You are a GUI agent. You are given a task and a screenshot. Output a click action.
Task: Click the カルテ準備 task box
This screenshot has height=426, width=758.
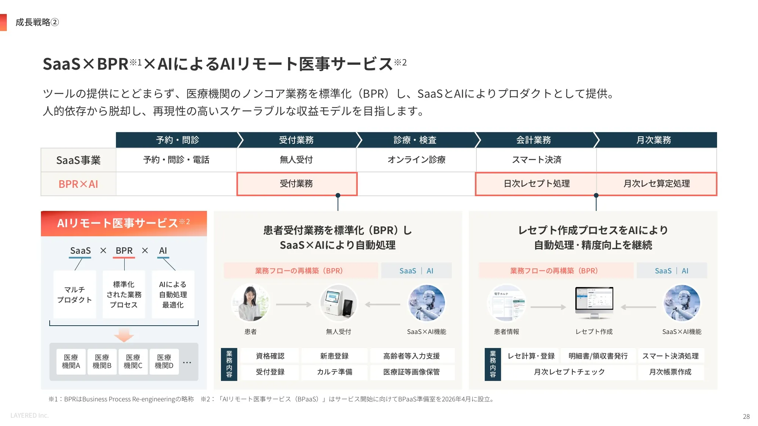(x=334, y=372)
